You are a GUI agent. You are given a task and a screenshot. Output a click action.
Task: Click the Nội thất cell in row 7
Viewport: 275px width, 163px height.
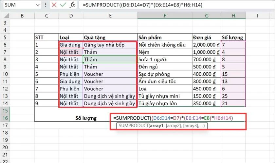pyautogui.click(x=71, y=52)
